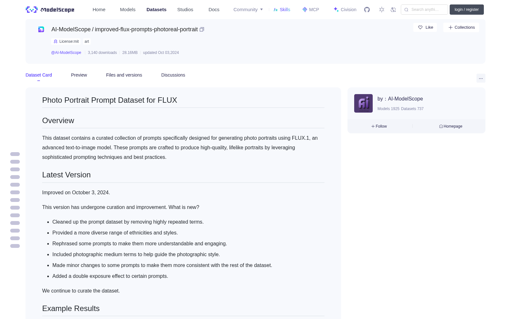
Task: Open the @AI-ModelScope author link
Action: [66, 53]
